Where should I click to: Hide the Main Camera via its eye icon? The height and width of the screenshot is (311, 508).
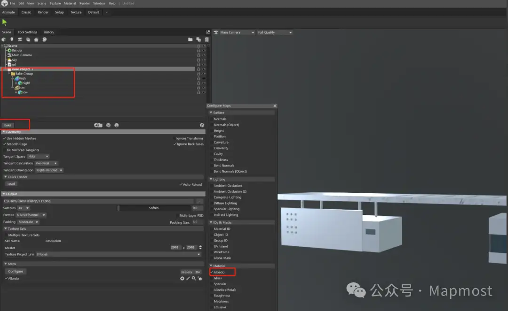(x=204, y=55)
